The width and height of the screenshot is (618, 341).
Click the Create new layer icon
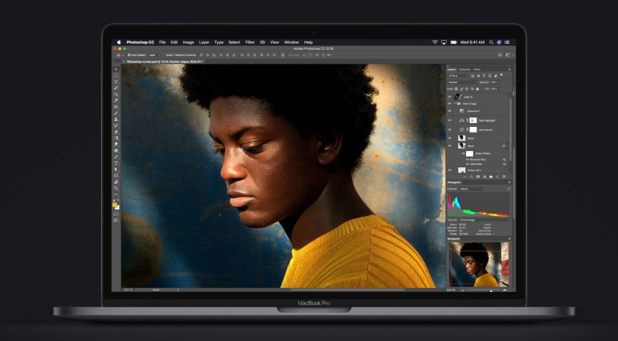[497, 177]
